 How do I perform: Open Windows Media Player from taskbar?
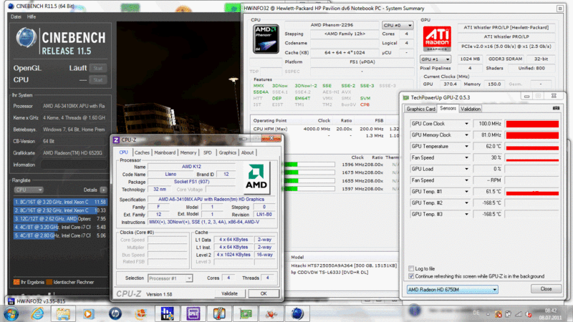89,313
